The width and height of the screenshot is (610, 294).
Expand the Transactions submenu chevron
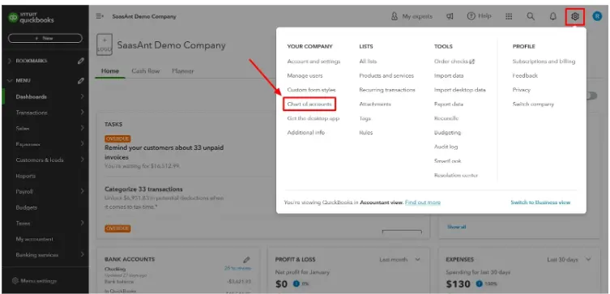click(82, 113)
